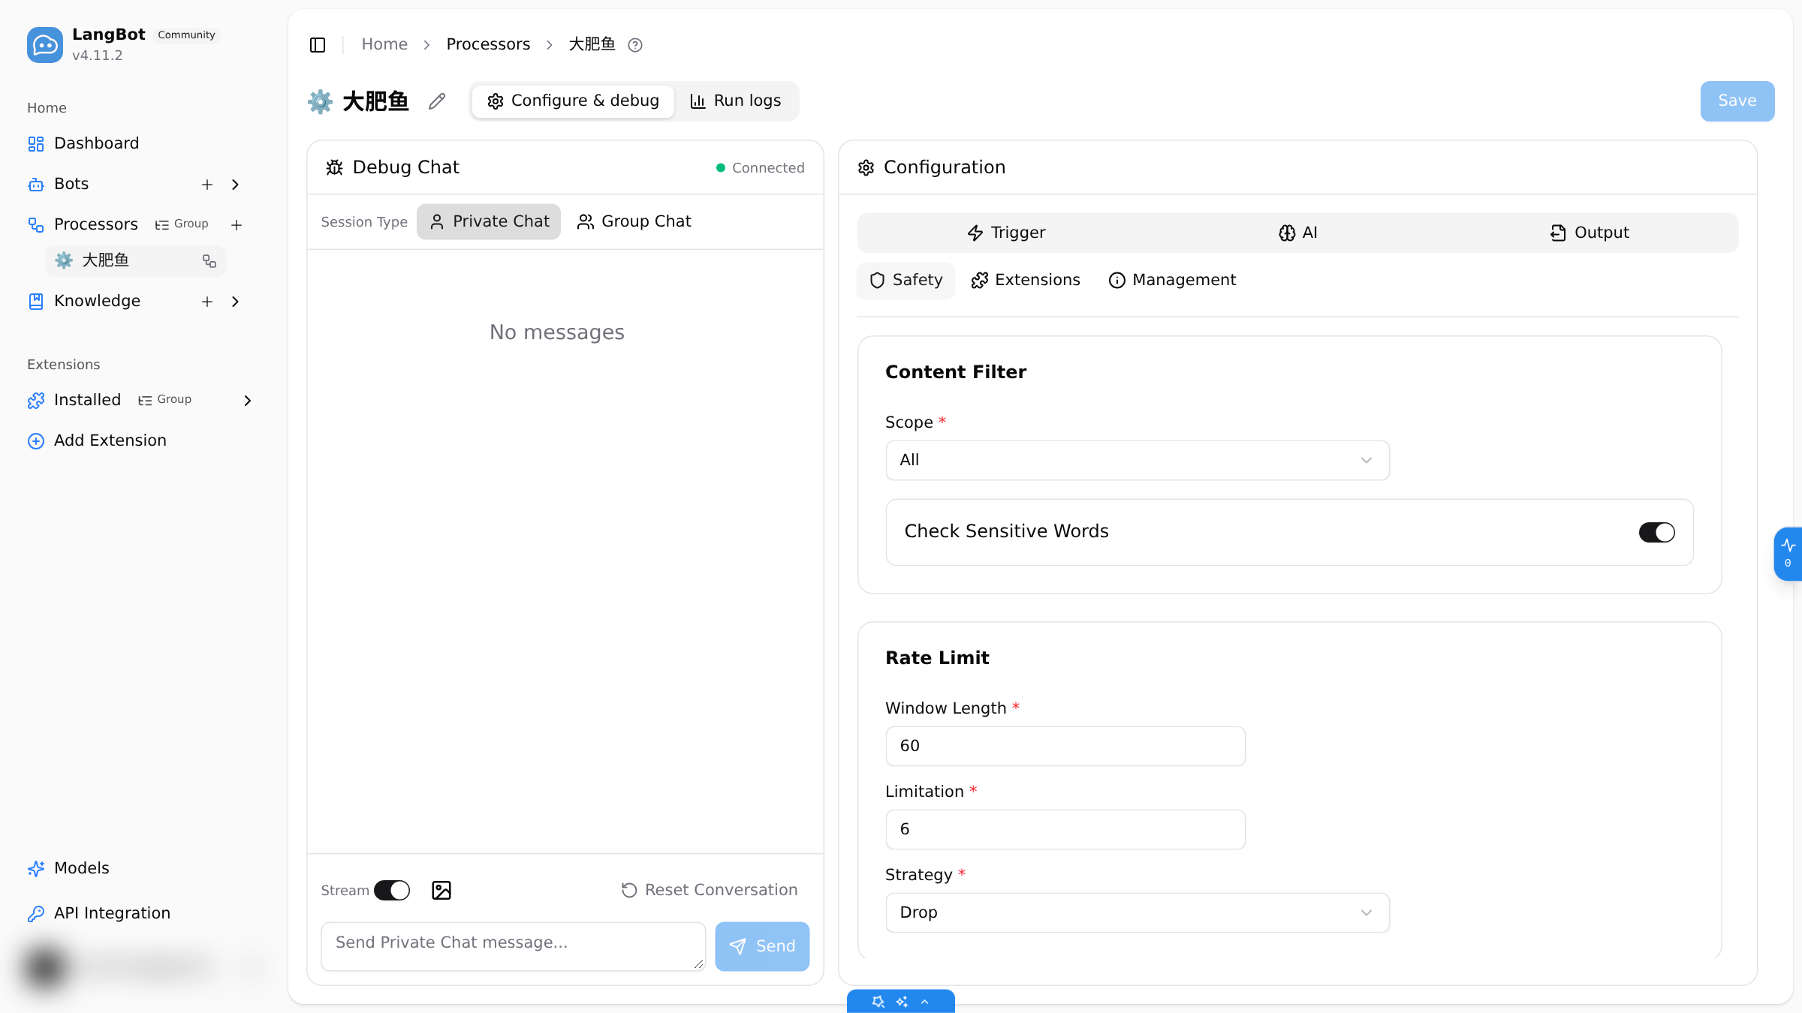Edit processor name with pencil icon
The width and height of the screenshot is (1802, 1013).
point(437,101)
